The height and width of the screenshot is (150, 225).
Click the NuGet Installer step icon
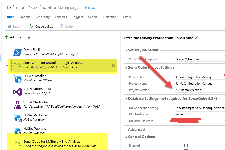[x=18, y=79]
